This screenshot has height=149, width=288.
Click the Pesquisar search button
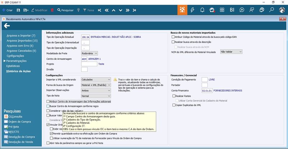click(66, 10)
